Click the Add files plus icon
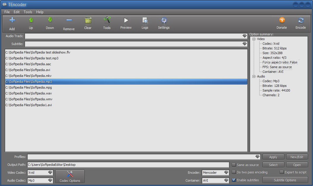The image size is (313, 186). (x=12, y=20)
